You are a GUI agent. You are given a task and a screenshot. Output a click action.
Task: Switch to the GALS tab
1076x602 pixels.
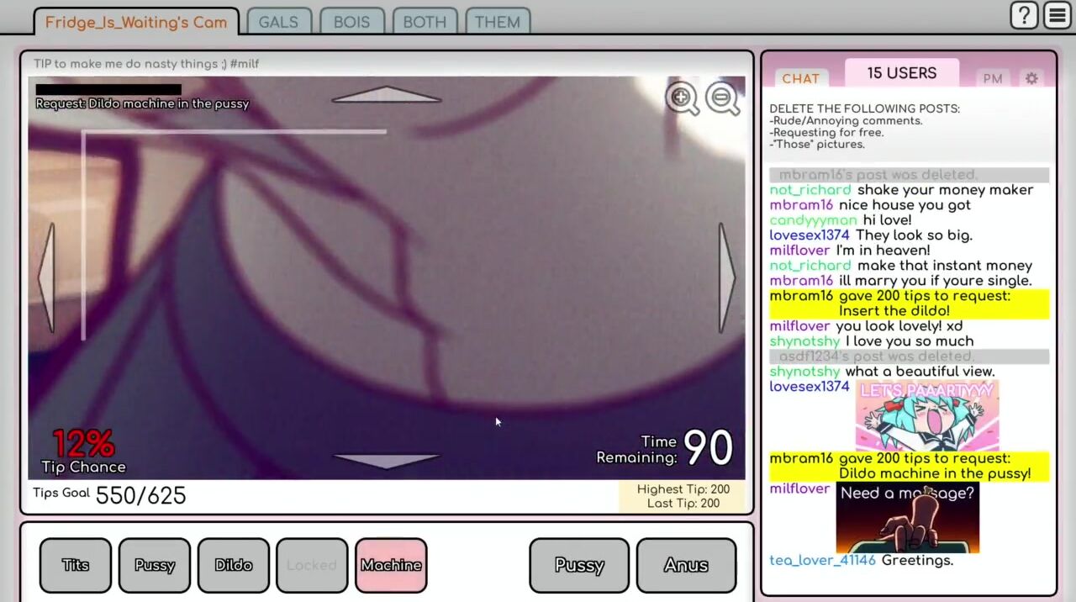pyautogui.click(x=278, y=23)
